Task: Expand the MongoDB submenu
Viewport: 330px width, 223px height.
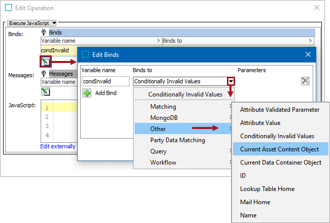Action: coord(163,118)
